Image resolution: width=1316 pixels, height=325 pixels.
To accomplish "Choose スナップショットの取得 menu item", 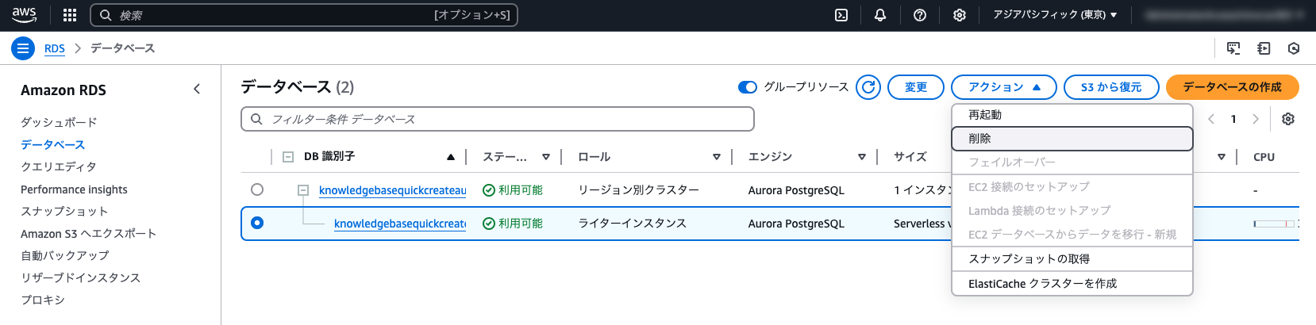I will pos(1072,259).
